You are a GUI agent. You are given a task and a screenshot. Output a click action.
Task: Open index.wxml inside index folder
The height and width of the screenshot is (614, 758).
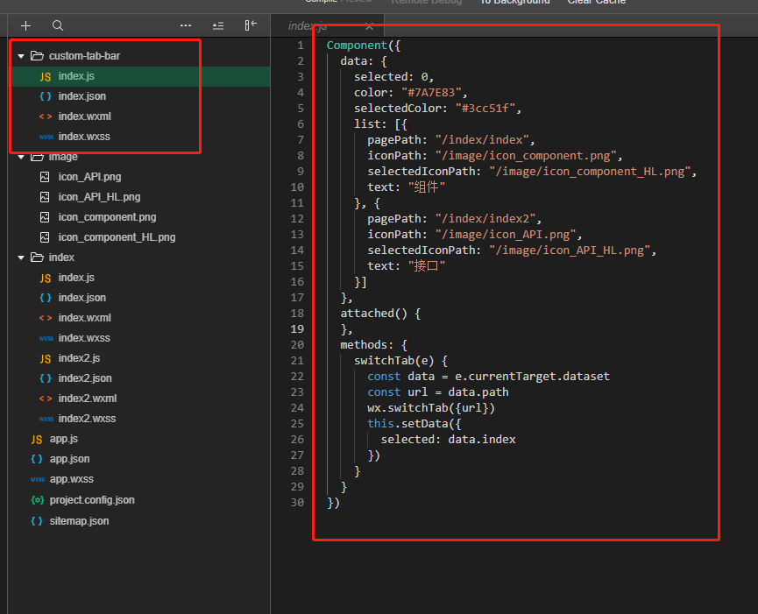coord(85,318)
